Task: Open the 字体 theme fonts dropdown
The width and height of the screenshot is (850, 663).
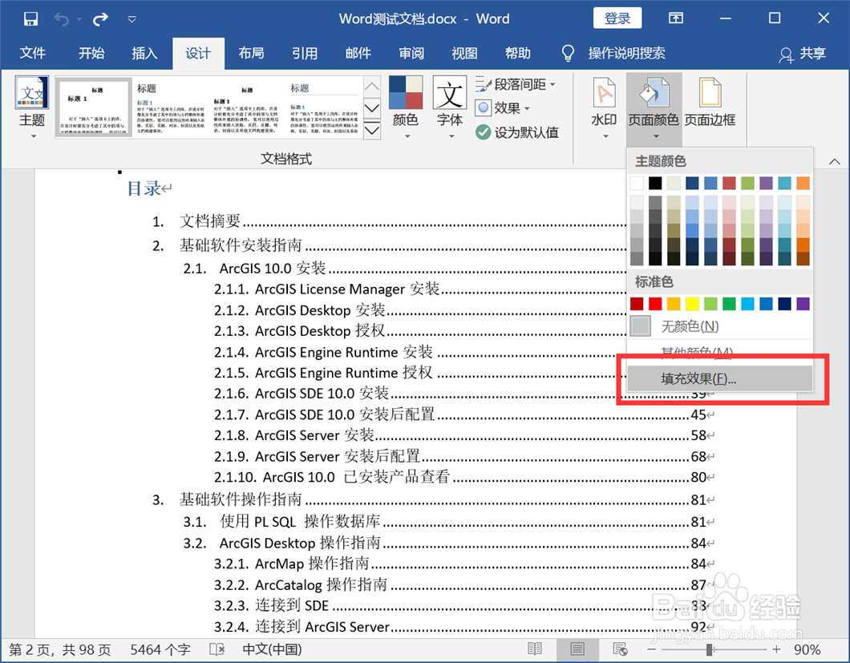Action: pyautogui.click(x=450, y=107)
